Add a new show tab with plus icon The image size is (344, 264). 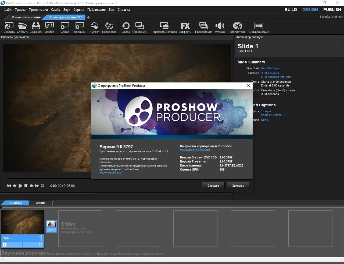coord(88,17)
